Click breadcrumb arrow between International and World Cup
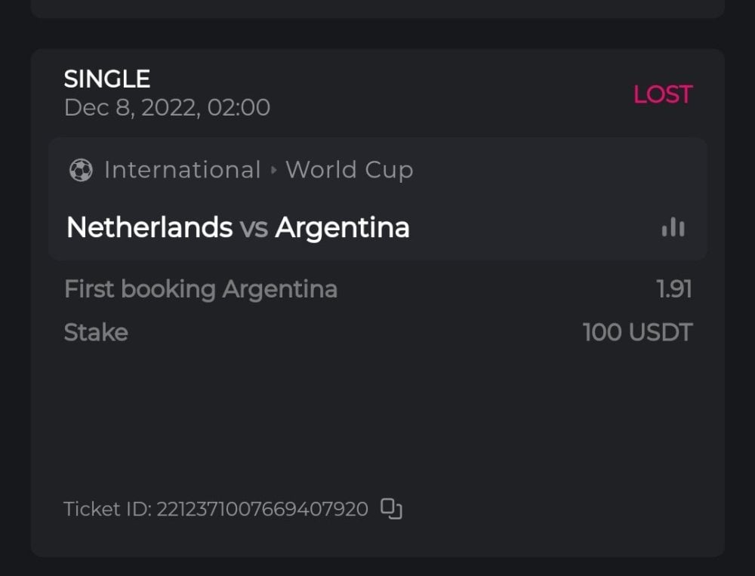The height and width of the screenshot is (576, 755). coord(274,171)
